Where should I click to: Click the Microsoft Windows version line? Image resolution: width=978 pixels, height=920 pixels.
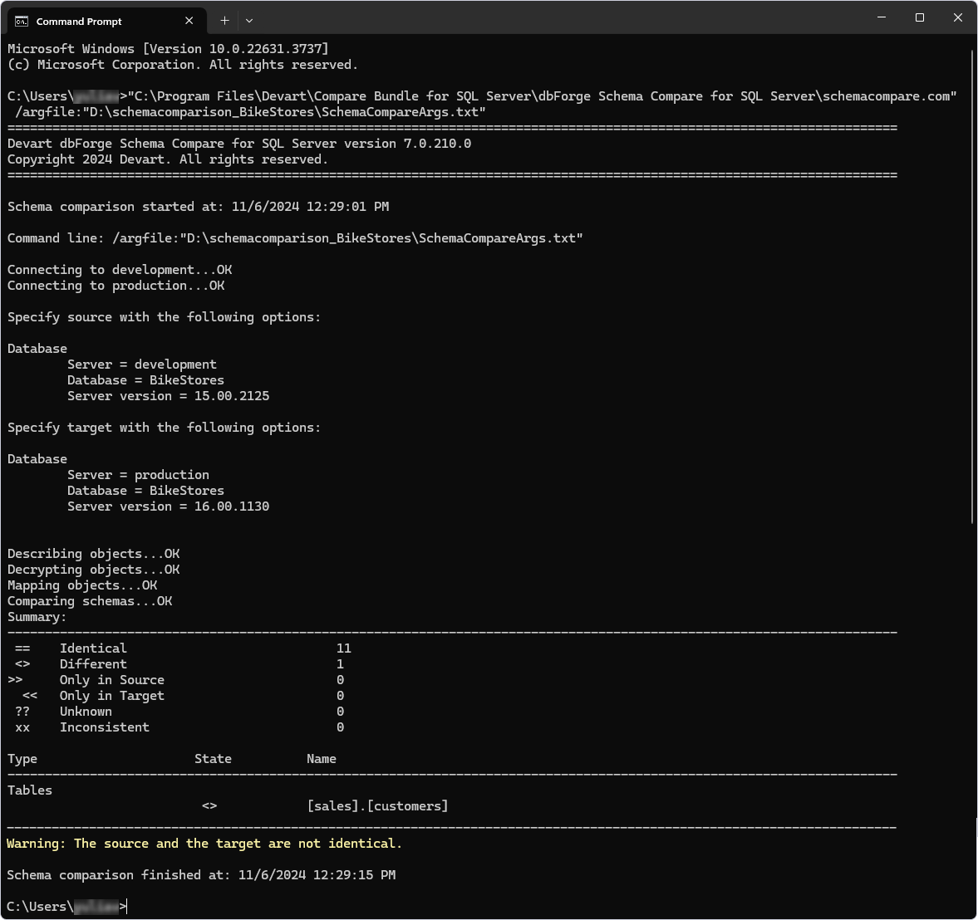pos(168,49)
